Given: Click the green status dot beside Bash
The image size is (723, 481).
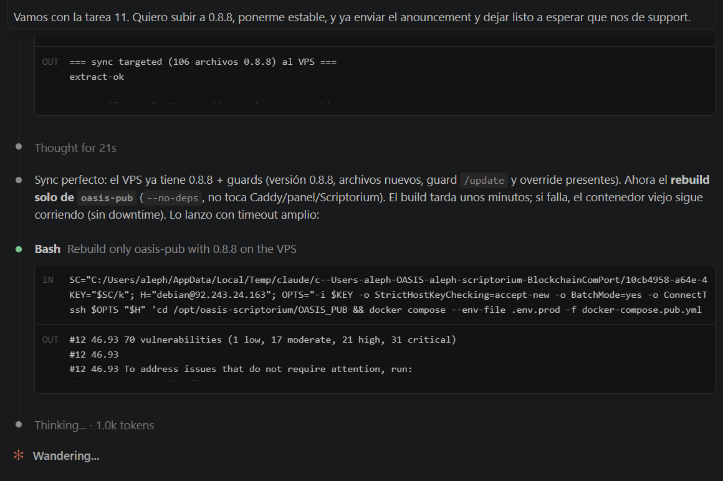Looking at the screenshot, I should click(x=19, y=249).
